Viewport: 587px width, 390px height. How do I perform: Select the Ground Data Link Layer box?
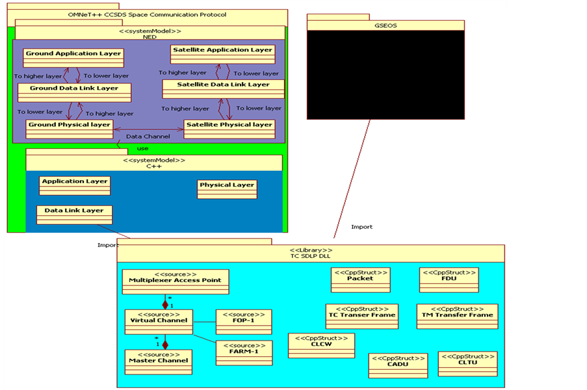coord(73,92)
